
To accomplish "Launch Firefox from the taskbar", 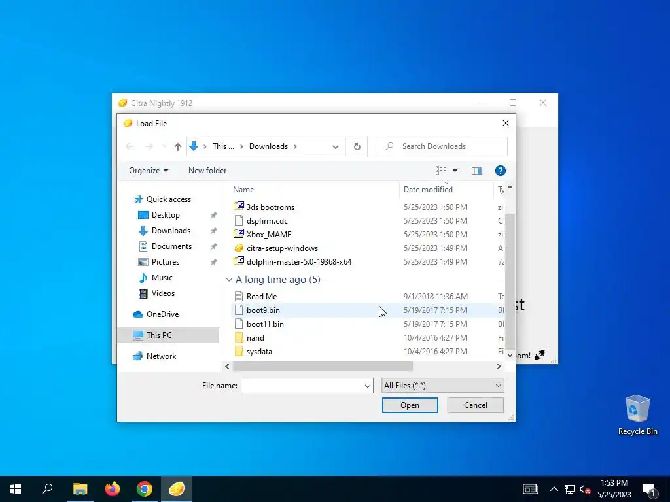I will pyautogui.click(x=113, y=489).
